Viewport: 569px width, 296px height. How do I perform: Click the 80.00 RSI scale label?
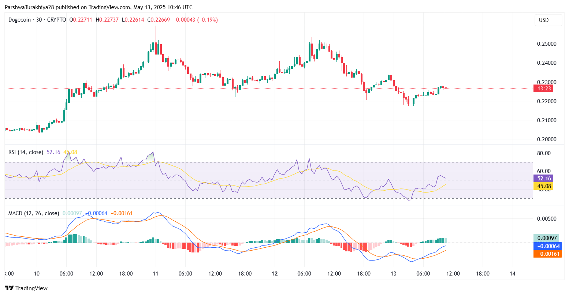[x=544, y=153]
